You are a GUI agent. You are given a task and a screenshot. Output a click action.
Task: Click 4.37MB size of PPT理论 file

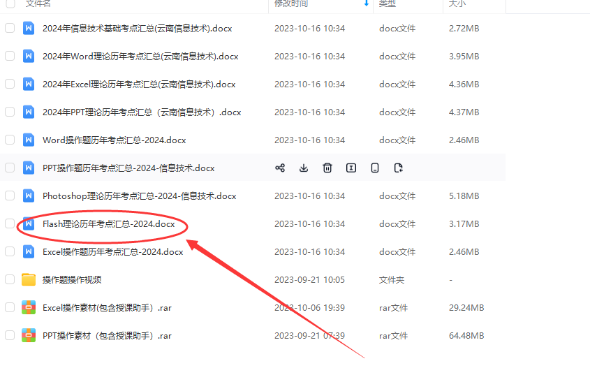[x=464, y=112]
